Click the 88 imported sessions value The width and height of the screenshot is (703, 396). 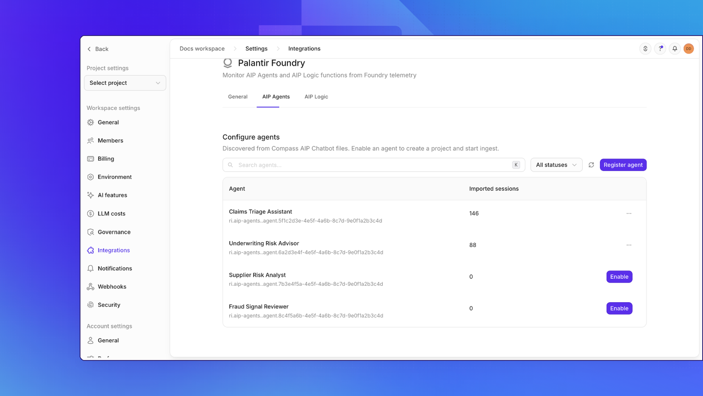click(473, 245)
